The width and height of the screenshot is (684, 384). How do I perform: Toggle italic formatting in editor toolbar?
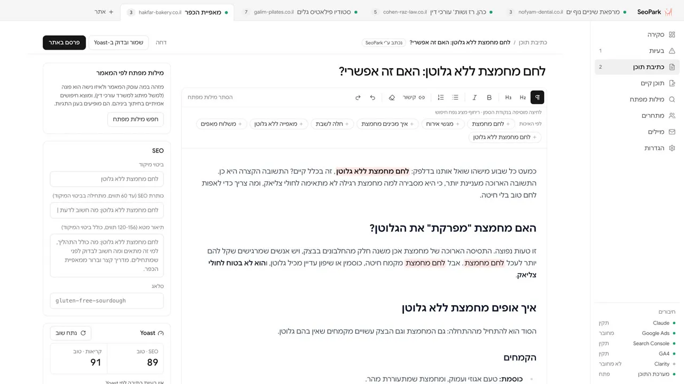[x=475, y=97]
